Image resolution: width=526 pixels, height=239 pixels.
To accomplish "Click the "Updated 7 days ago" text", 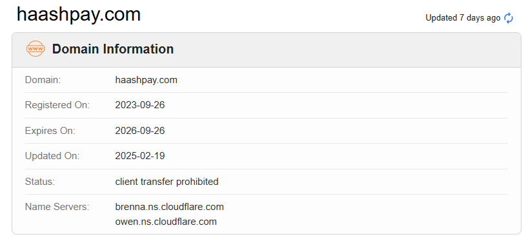I will pyautogui.click(x=463, y=18).
